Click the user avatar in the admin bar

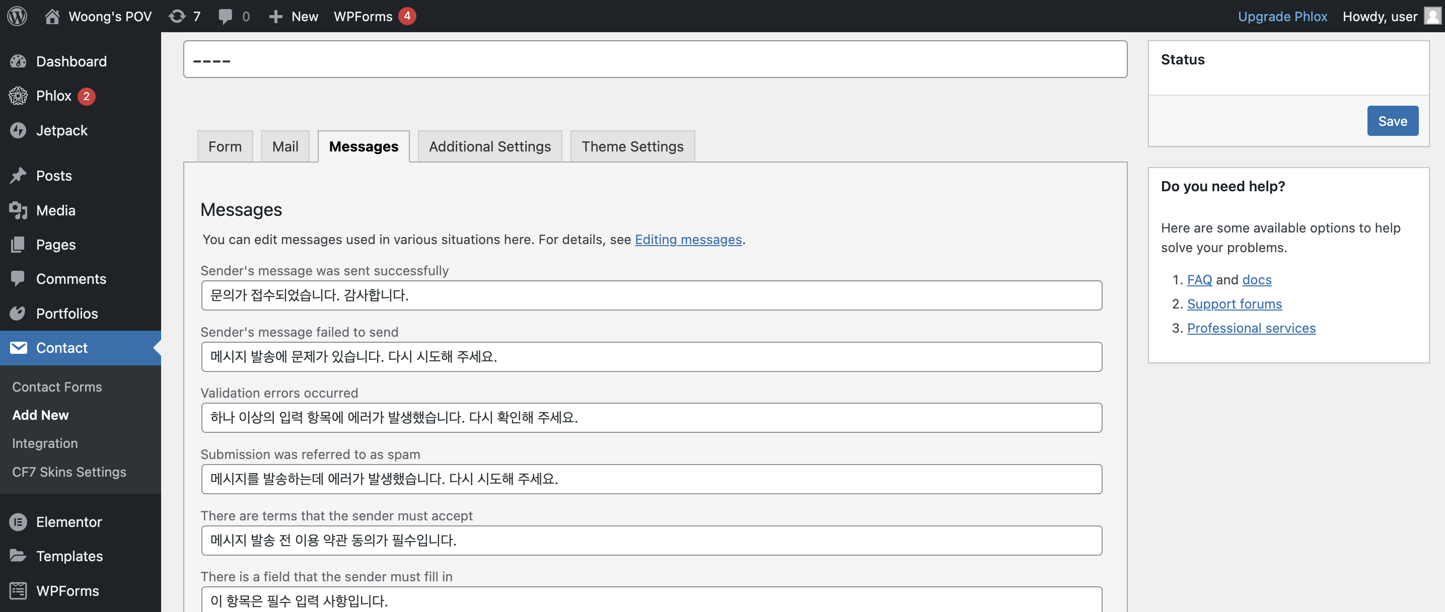pos(1432,16)
